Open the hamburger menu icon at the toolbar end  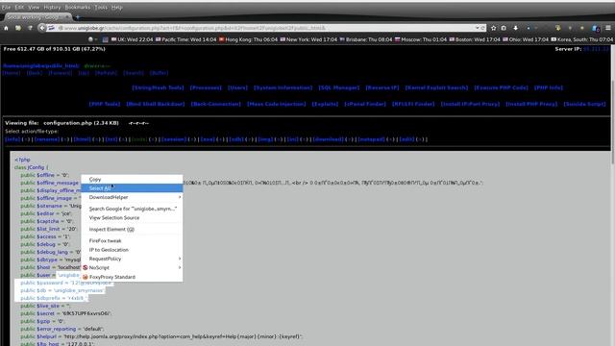pyautogui.click(x=608, y=28)
